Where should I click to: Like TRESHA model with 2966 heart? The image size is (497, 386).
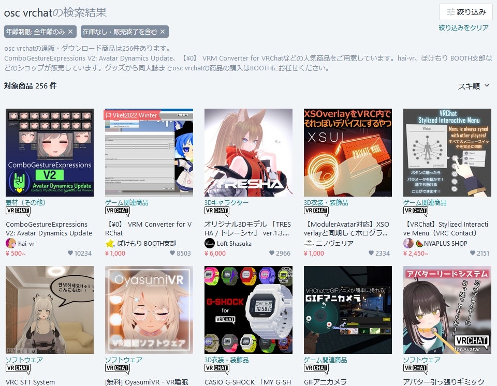click(272, 253)
